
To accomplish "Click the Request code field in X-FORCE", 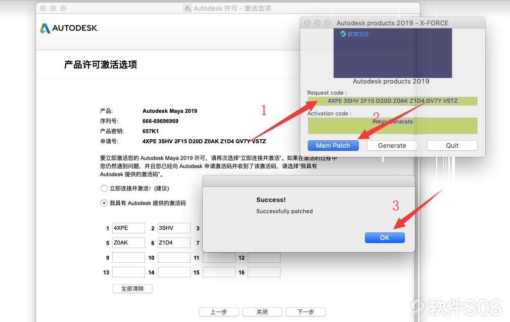I will (x=393, y=101).
